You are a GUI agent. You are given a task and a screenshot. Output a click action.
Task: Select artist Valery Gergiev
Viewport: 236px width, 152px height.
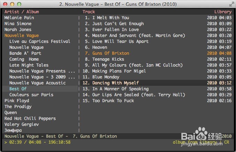pyautogui.click(x=22, y=124)
